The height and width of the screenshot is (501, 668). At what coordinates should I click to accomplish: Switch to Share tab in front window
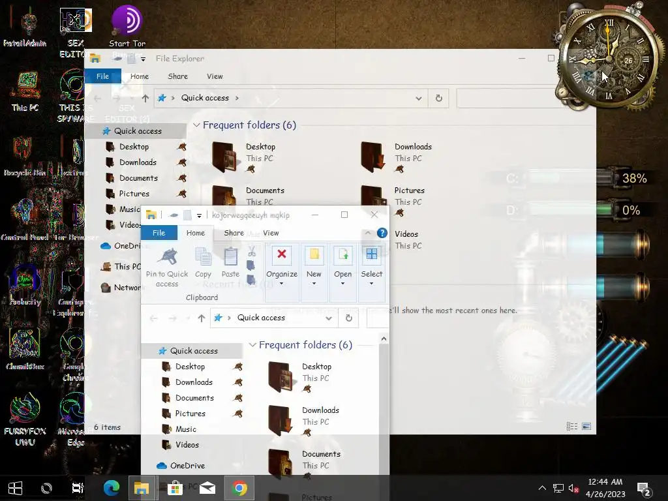click(x=234, y=233)
